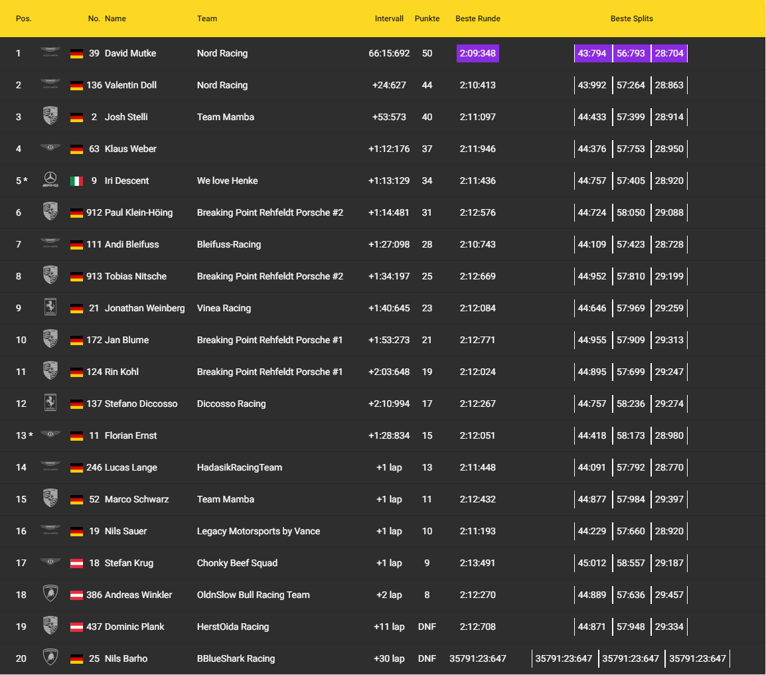Open driver Valentin Doll's name
The image size is (766, 675).
(x=130, y=85)
